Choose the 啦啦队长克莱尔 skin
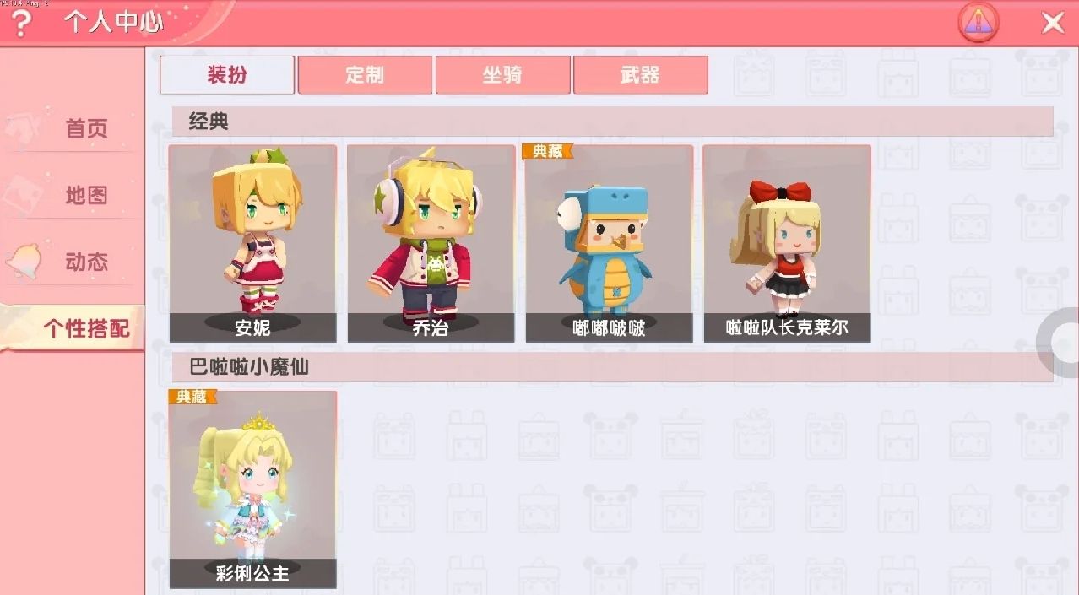The height and width of the screenshot is (595, 1079). click(787, 243)
